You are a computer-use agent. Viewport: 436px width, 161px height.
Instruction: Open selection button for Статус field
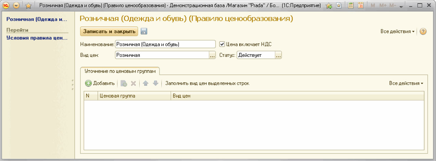(278, 55)
